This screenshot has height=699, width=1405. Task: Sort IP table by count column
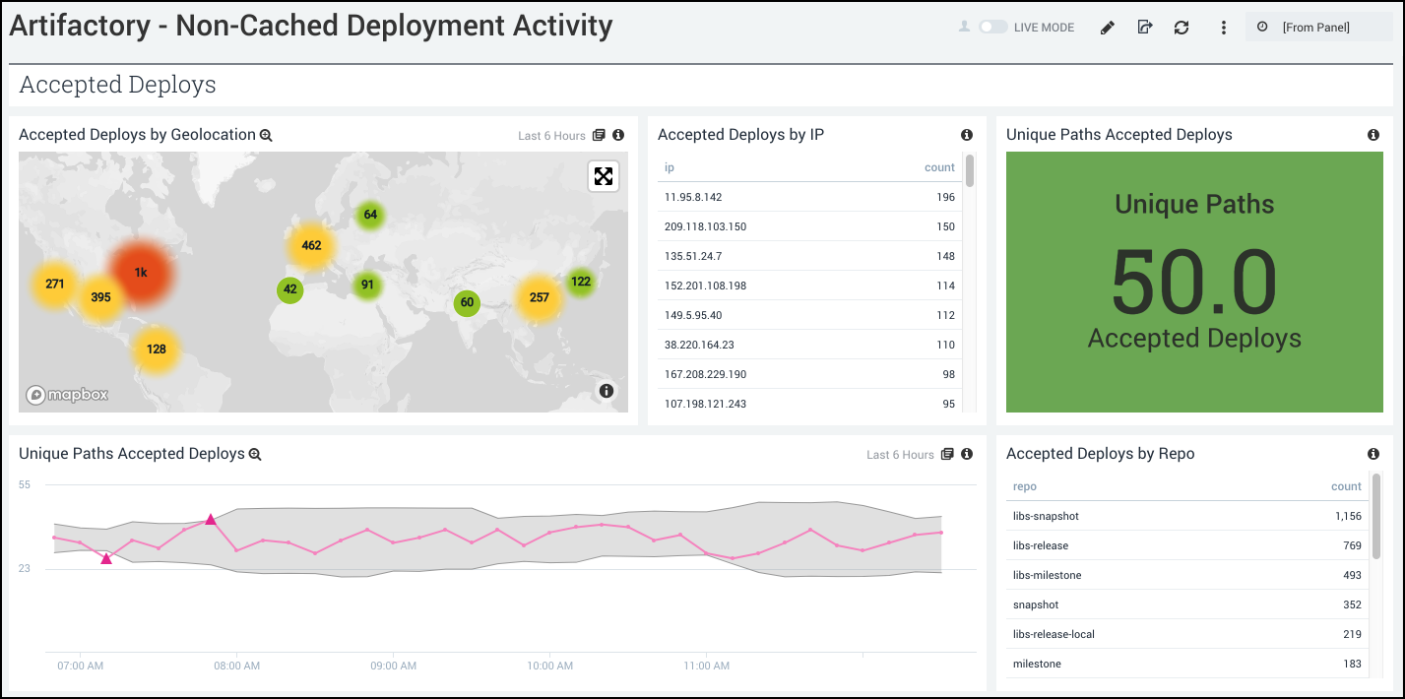(x=939, y=167)
